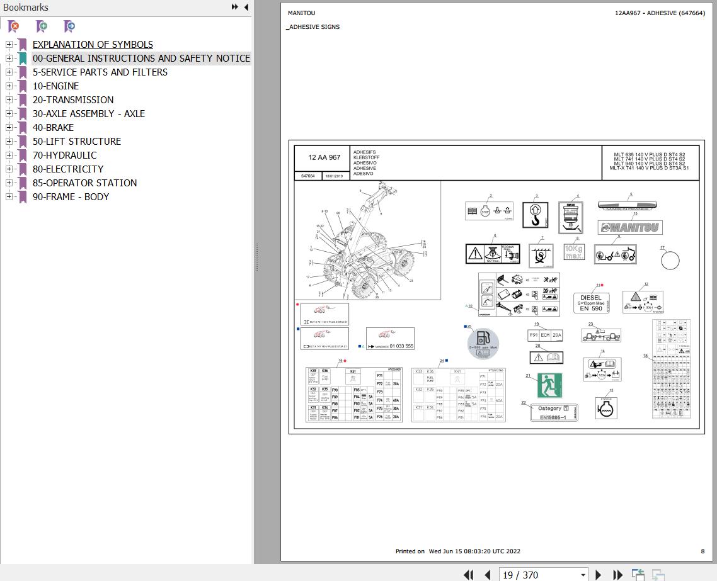Click the 'Bookmarks' panel title
The height and width of the screenshot is (581, 717).
[x=26, y=8]
